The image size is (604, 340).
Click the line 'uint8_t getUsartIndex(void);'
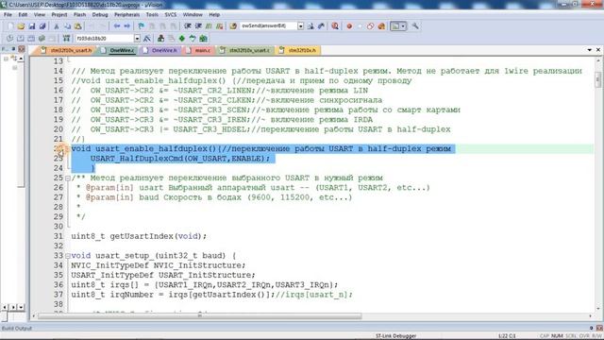pyautogui.click(x=139, y=236)
